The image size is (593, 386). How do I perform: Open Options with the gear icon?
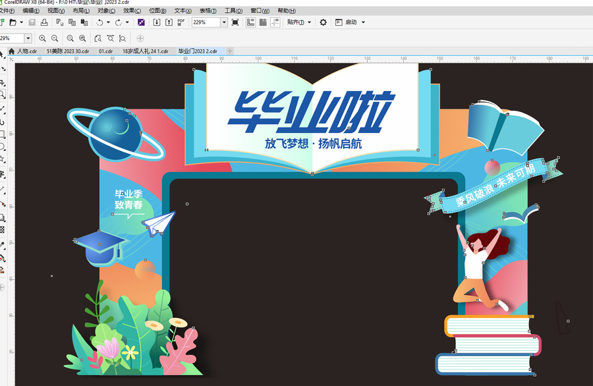point(323,22)
